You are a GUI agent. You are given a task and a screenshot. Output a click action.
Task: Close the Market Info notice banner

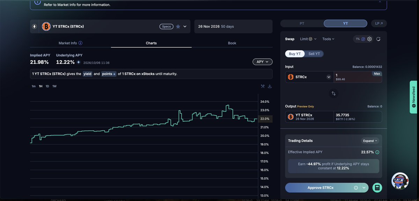coord(380,2)
